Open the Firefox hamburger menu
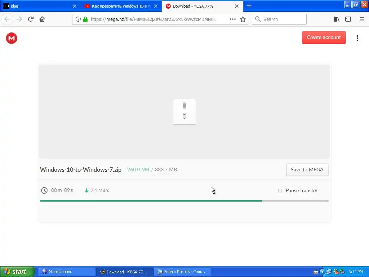 [x=362, y=19]
